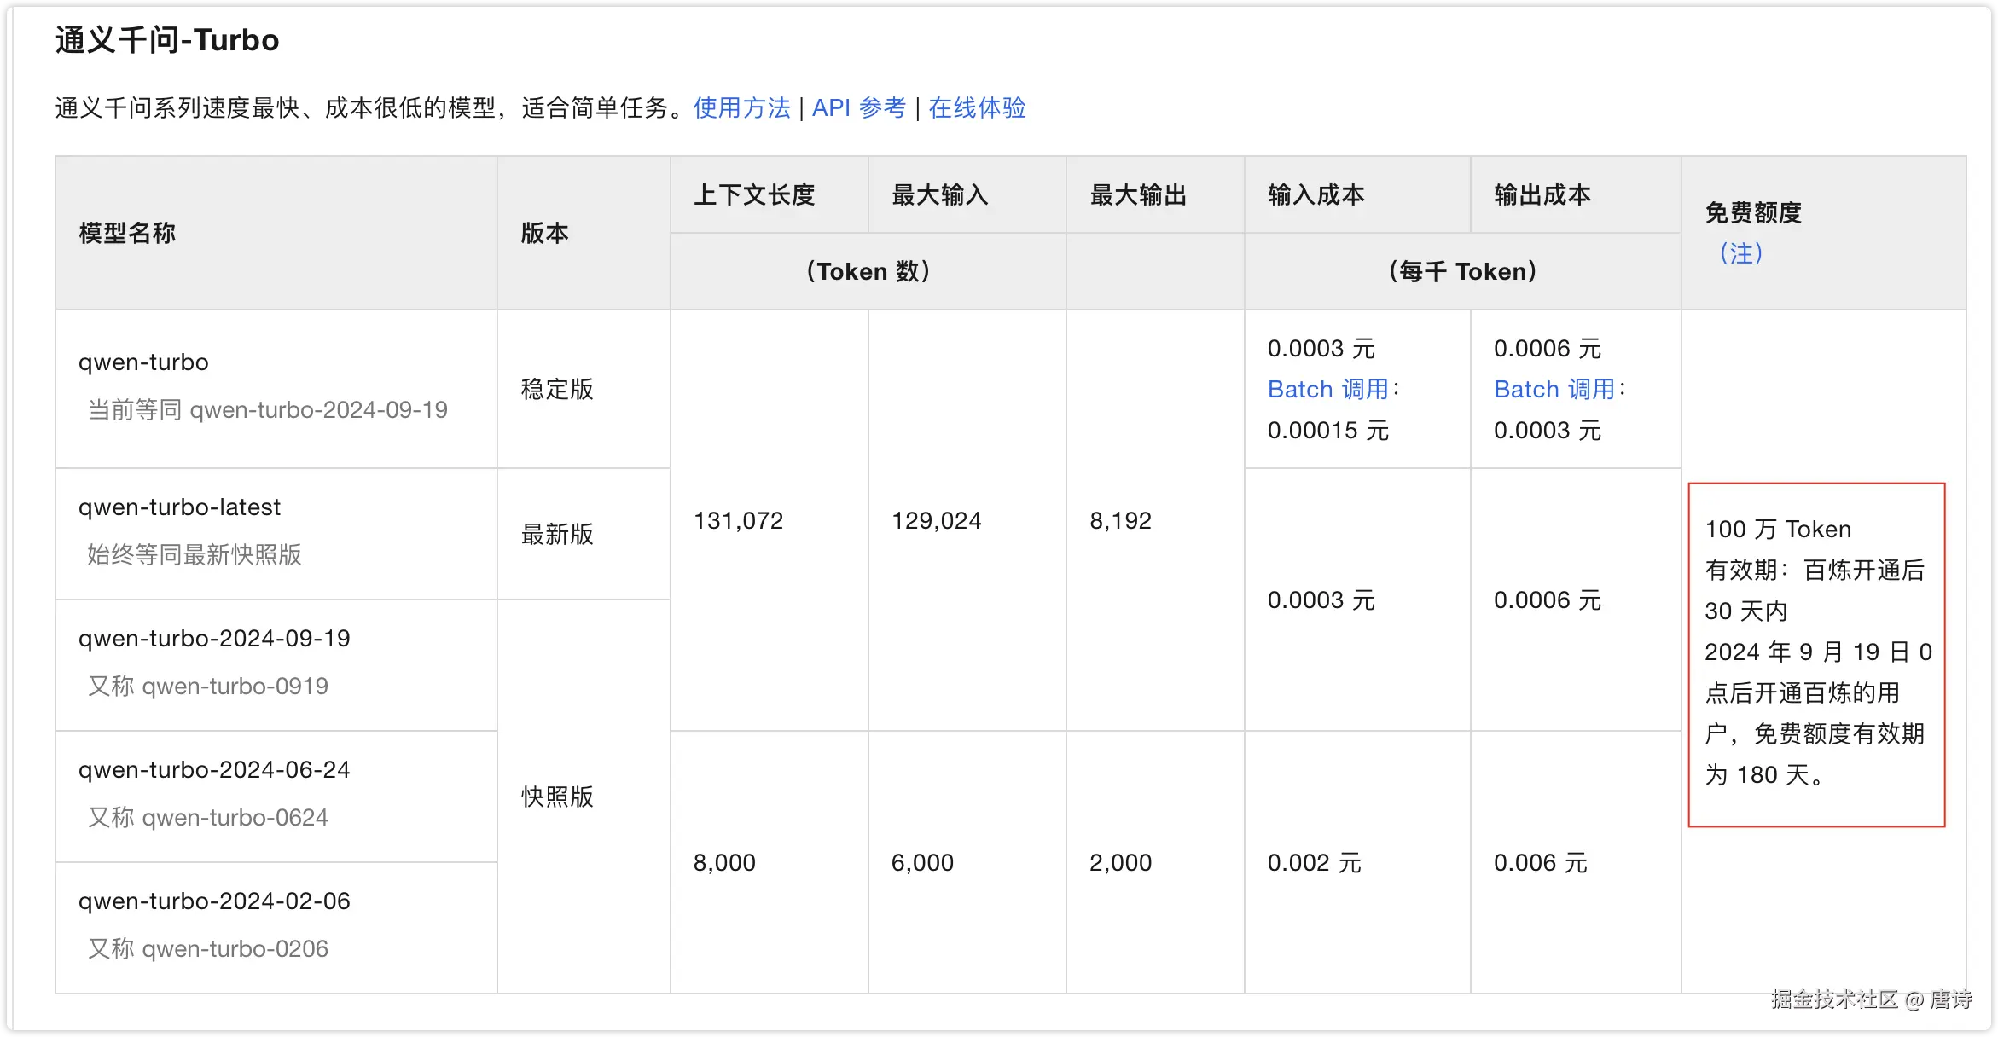Click the 131,072 context length value
Image resolution: width=1998 pixels, height=1037 pixels.
[738, 521]
